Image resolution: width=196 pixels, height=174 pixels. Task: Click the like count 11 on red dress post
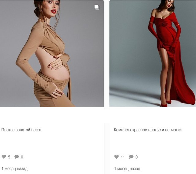(123, 157)
